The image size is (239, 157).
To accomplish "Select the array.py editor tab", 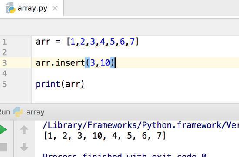I will [32, 8].
